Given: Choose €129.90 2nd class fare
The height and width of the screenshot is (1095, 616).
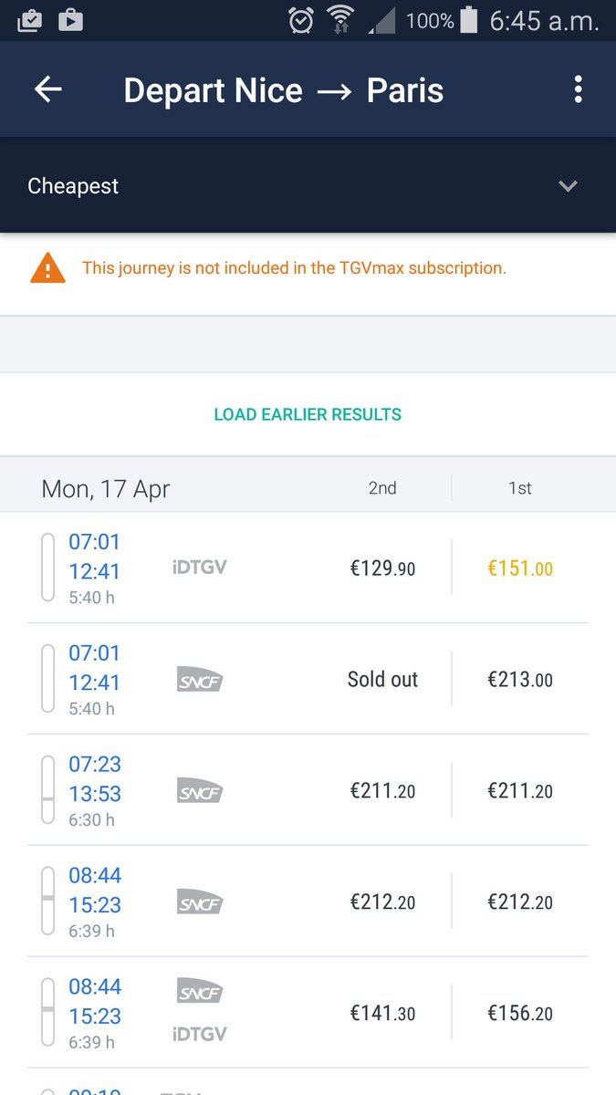Looking at the screenshot, I should (382, 568).
